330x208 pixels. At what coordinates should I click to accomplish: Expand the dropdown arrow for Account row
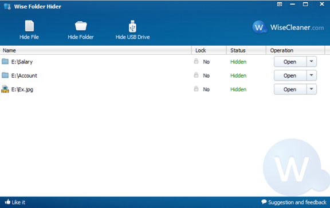312,75
